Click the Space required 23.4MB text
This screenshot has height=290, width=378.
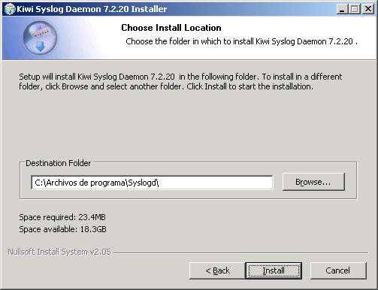pyautogui.click(x=62, y=217)
